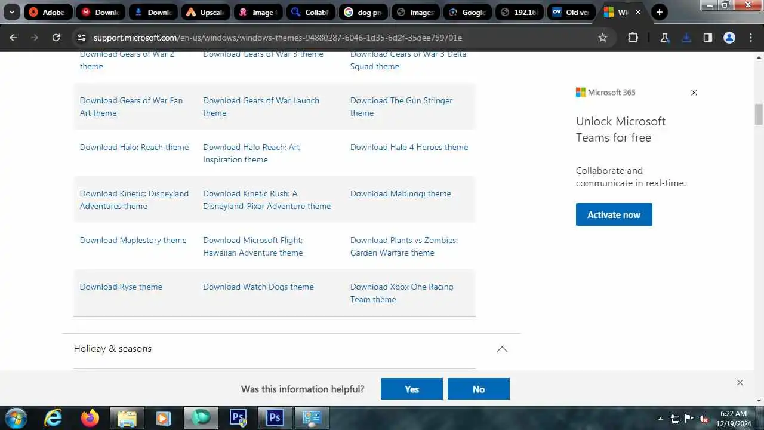Open the Chrome profile avatar
This screenshot has height=430, width=764.
[729, 38]
